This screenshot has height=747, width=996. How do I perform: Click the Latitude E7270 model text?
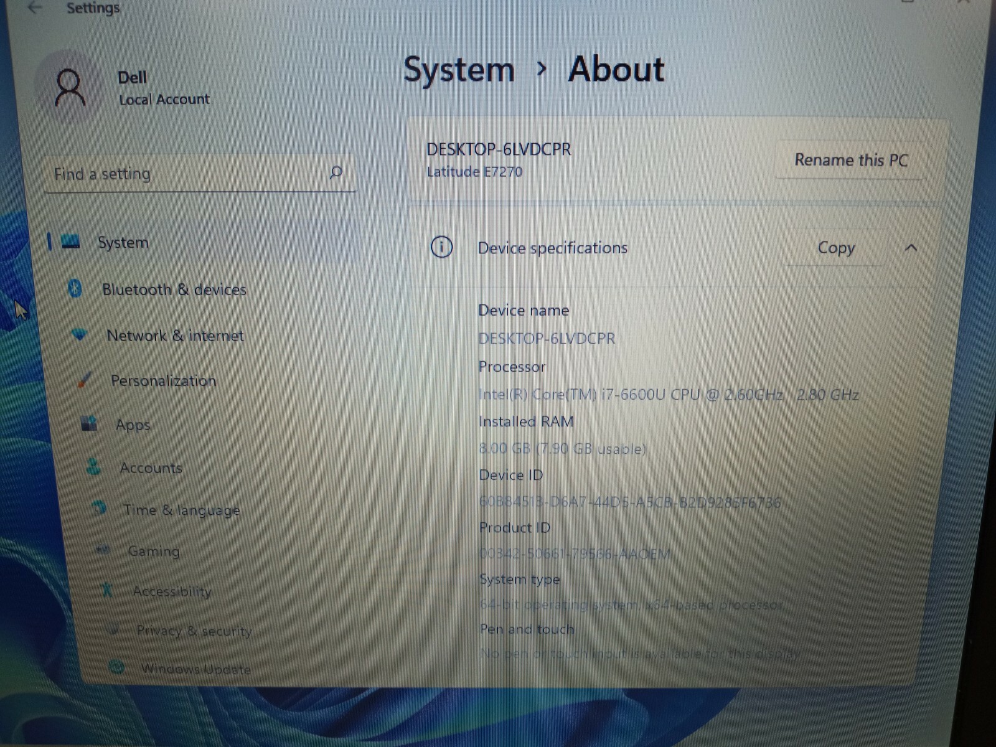click(474, 172)
